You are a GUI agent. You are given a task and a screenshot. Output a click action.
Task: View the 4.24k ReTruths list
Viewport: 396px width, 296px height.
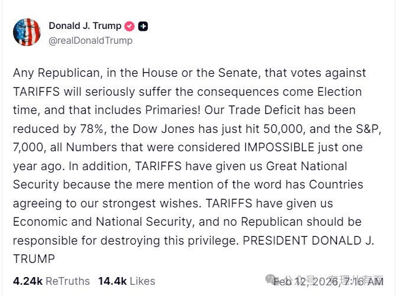point(51,281)
